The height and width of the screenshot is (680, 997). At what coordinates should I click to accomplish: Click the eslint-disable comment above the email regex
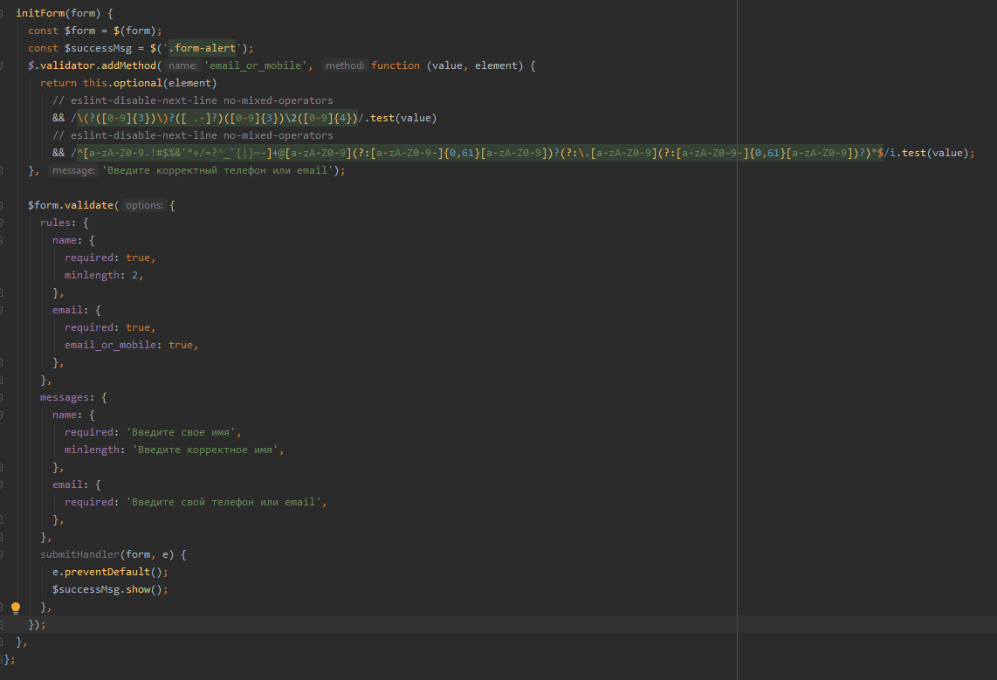(193, 135)
